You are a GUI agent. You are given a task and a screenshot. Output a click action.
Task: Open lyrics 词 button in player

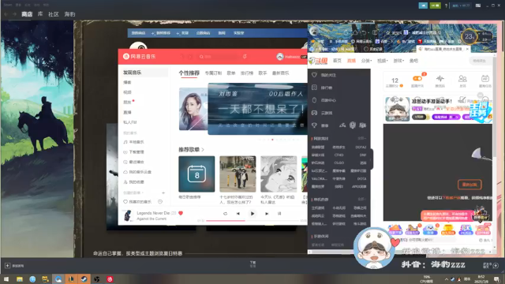point(279,214)
